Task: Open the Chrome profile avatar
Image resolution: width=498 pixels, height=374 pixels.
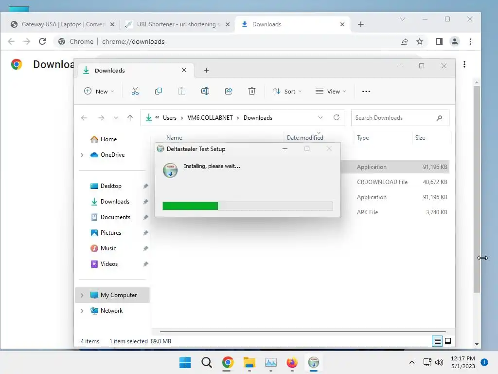Action: [x=455, y=41]
